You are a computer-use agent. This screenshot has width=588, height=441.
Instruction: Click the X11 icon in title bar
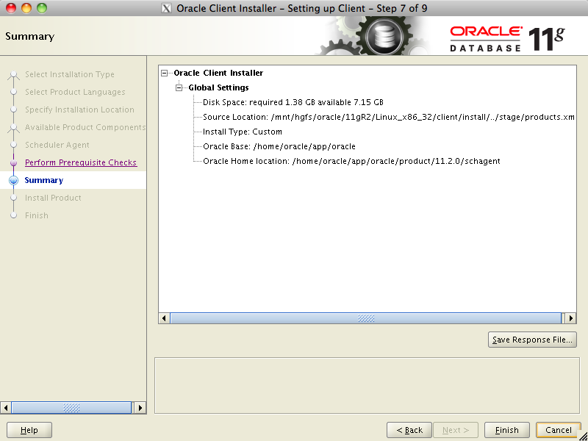pos(167,8)
